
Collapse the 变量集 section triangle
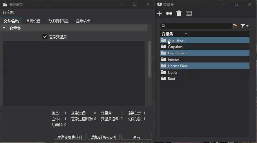tap(4, 28)
